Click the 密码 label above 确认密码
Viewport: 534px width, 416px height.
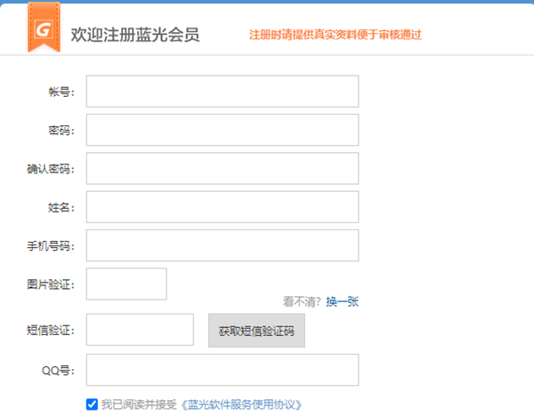point(61,131)
